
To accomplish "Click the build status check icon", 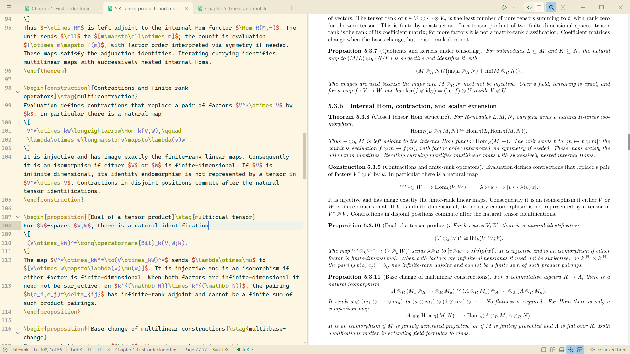I will click(5, 350).
